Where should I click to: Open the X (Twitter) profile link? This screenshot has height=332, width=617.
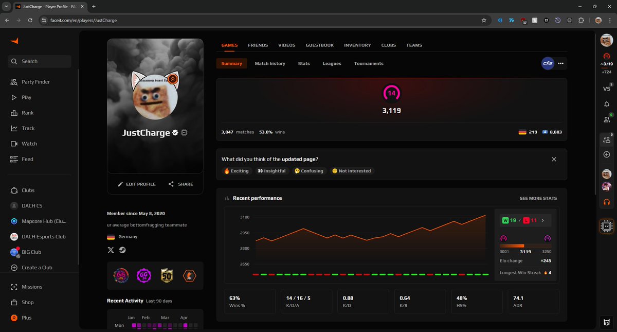click(111, 250)
